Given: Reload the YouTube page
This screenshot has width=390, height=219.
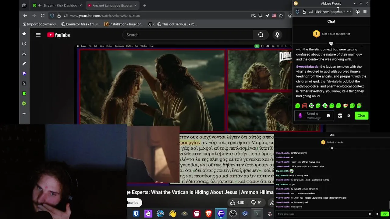Looking at the screenshot, I should click(x=43, y=16).
